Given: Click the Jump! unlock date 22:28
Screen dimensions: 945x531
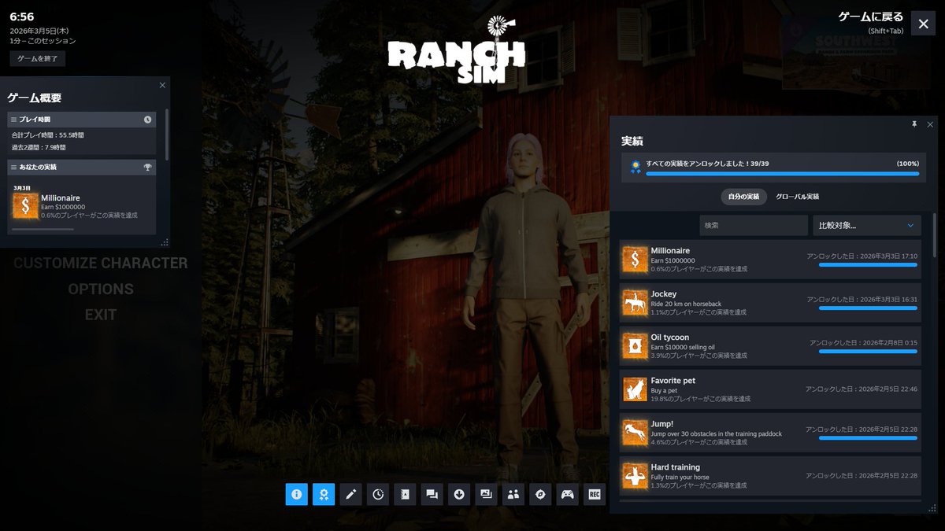Looking at the screenshot, I should [x=861, y=429].
